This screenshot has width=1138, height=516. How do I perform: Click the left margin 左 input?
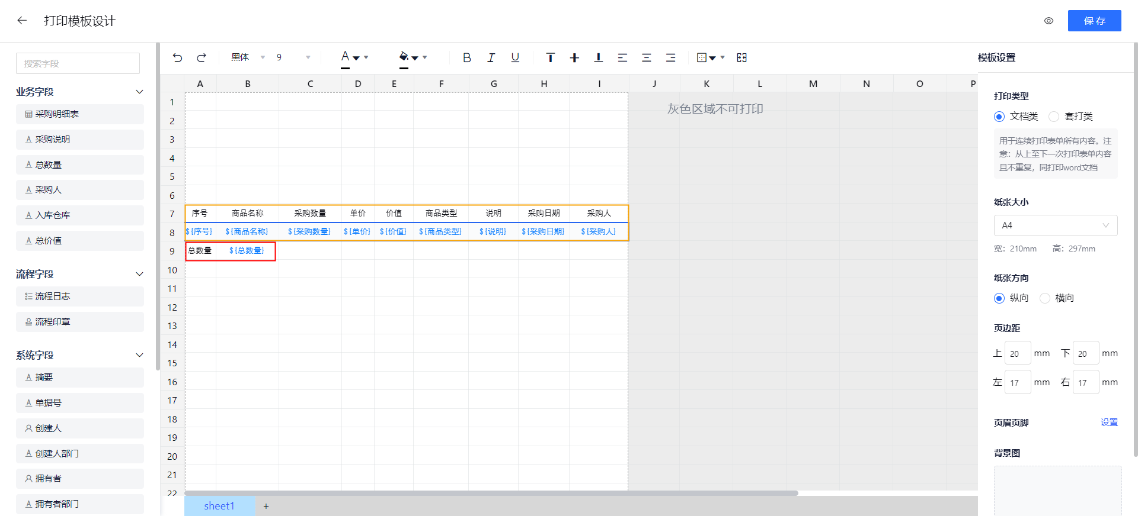coord(1018,382)
